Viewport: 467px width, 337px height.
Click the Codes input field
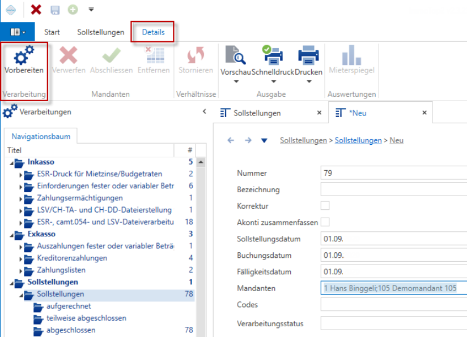[394, 305]
